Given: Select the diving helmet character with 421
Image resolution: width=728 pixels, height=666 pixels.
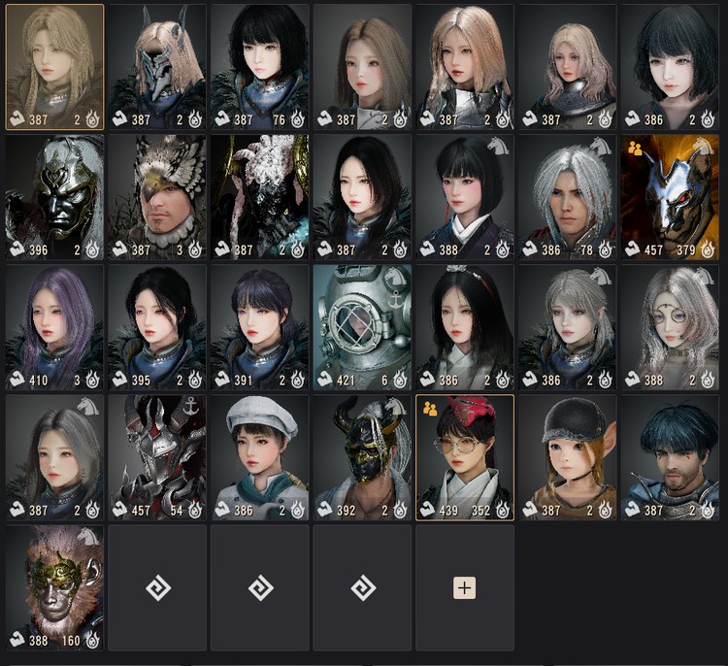Looking at the screenshot, I should pos(362,327).
